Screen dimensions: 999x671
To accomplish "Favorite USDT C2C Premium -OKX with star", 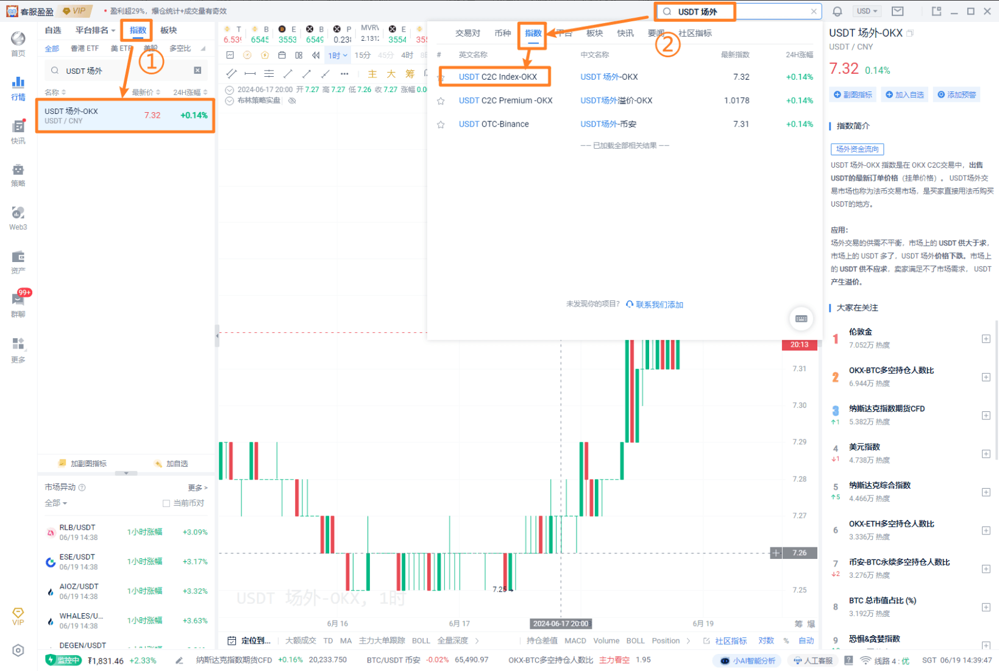I will tap(441, 101).
